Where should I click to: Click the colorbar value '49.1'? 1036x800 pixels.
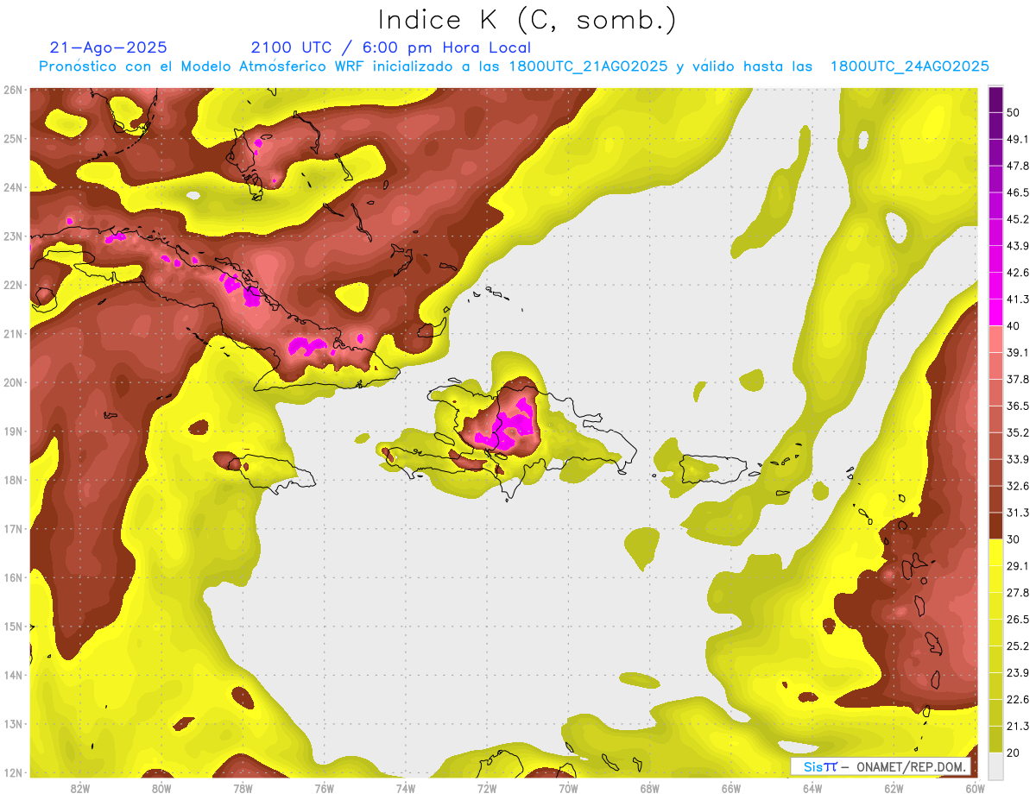click(x=1018, y=139)
